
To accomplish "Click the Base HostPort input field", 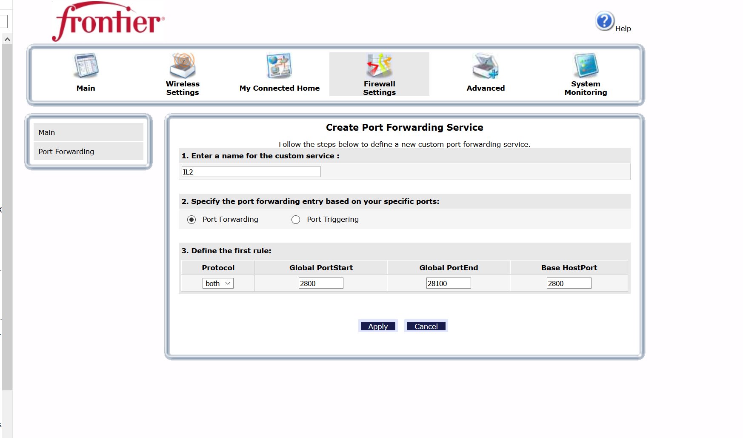I will (569, 283).
